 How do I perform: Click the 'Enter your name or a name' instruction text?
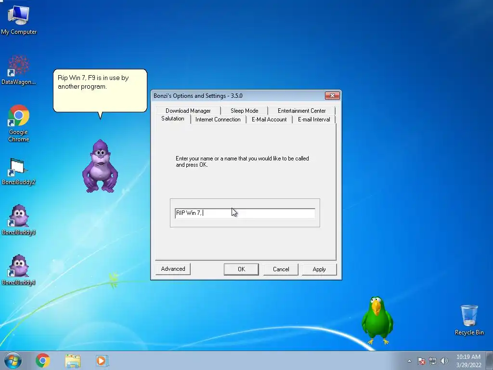coord(242,161)
